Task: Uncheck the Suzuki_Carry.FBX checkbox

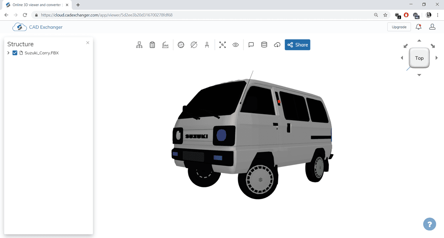Action: pos(15,53)
